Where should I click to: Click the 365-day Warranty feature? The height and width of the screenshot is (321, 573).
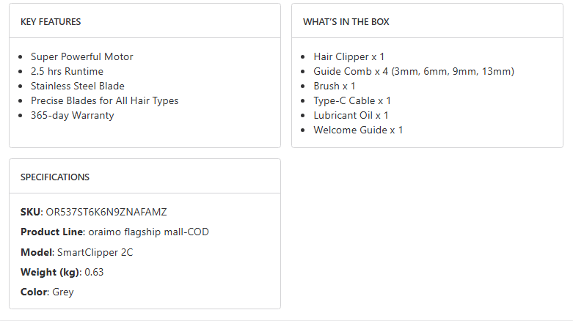pos(73,115)
